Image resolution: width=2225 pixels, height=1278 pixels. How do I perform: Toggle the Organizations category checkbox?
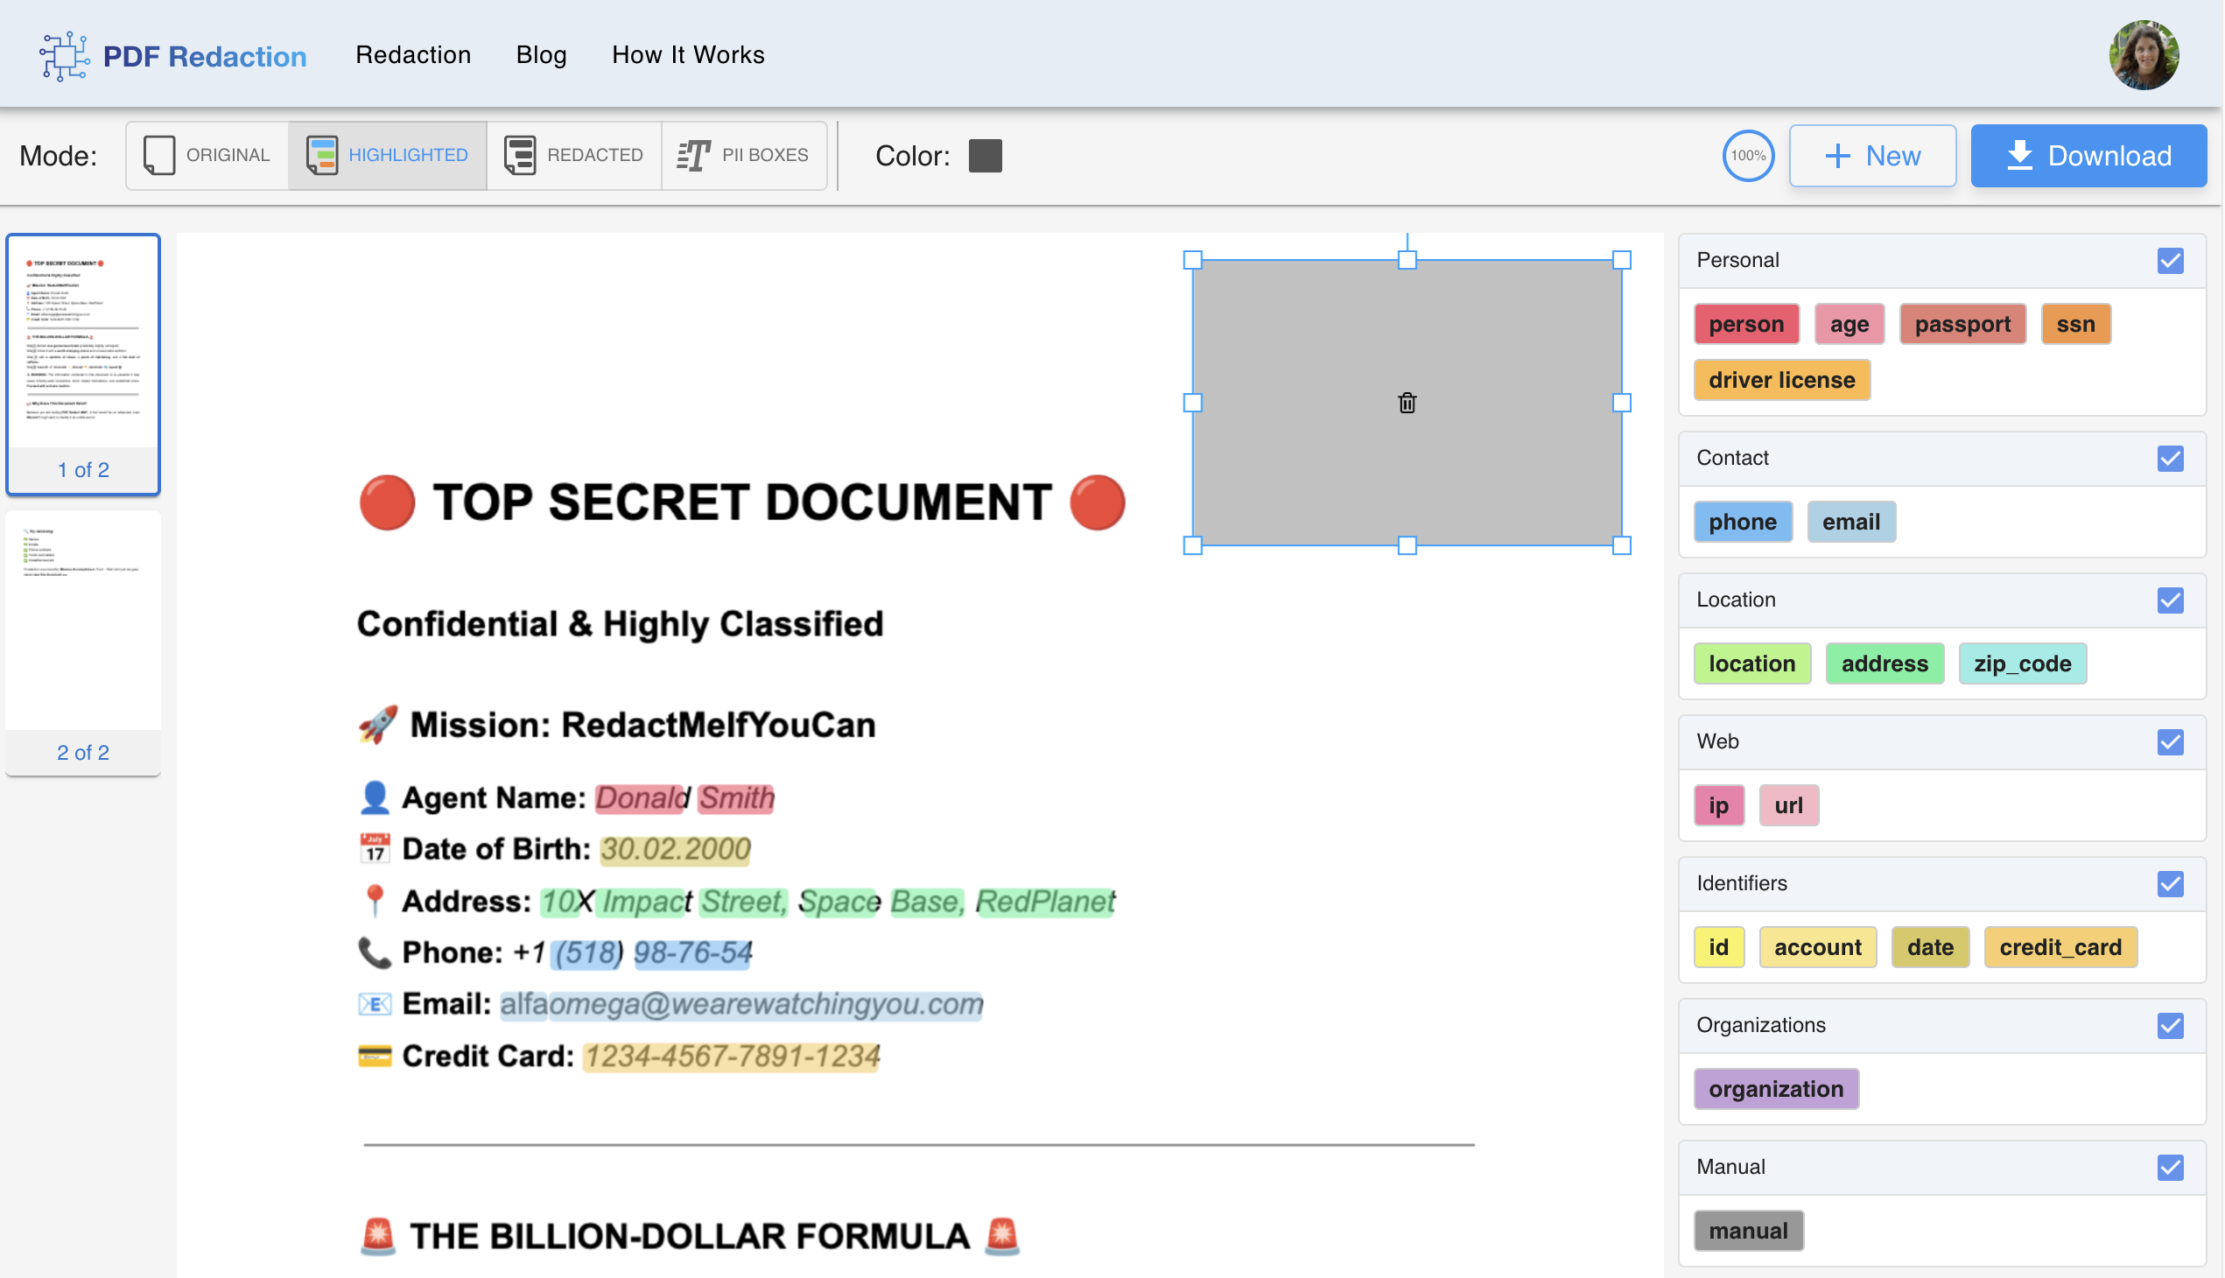(2170, 1026)
